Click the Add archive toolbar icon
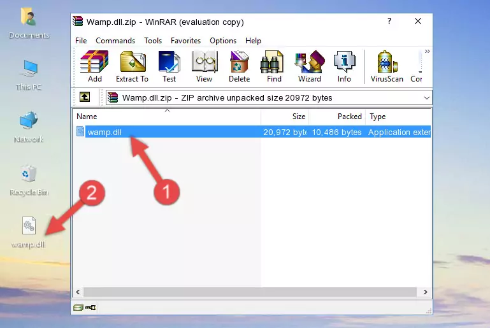This screenshot has height=328, width=490. click(94, 66)
